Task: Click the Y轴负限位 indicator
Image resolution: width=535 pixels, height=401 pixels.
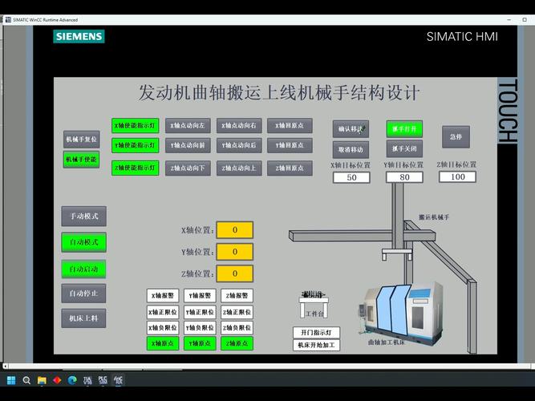Action: tap(200, 328)
